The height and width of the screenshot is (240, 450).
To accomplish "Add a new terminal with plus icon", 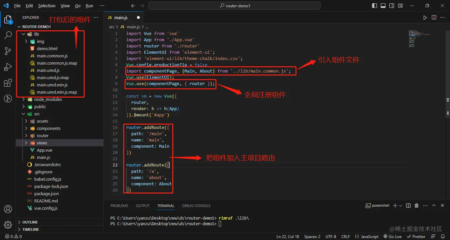I will (395, 205).
